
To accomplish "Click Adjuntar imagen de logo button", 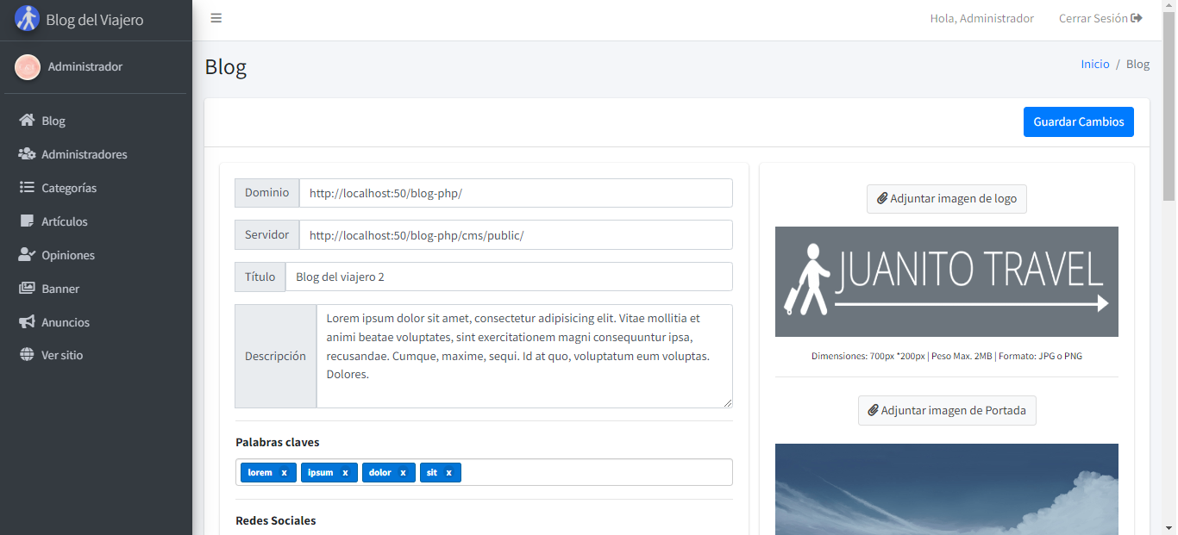I will click(x=947, y=198).
